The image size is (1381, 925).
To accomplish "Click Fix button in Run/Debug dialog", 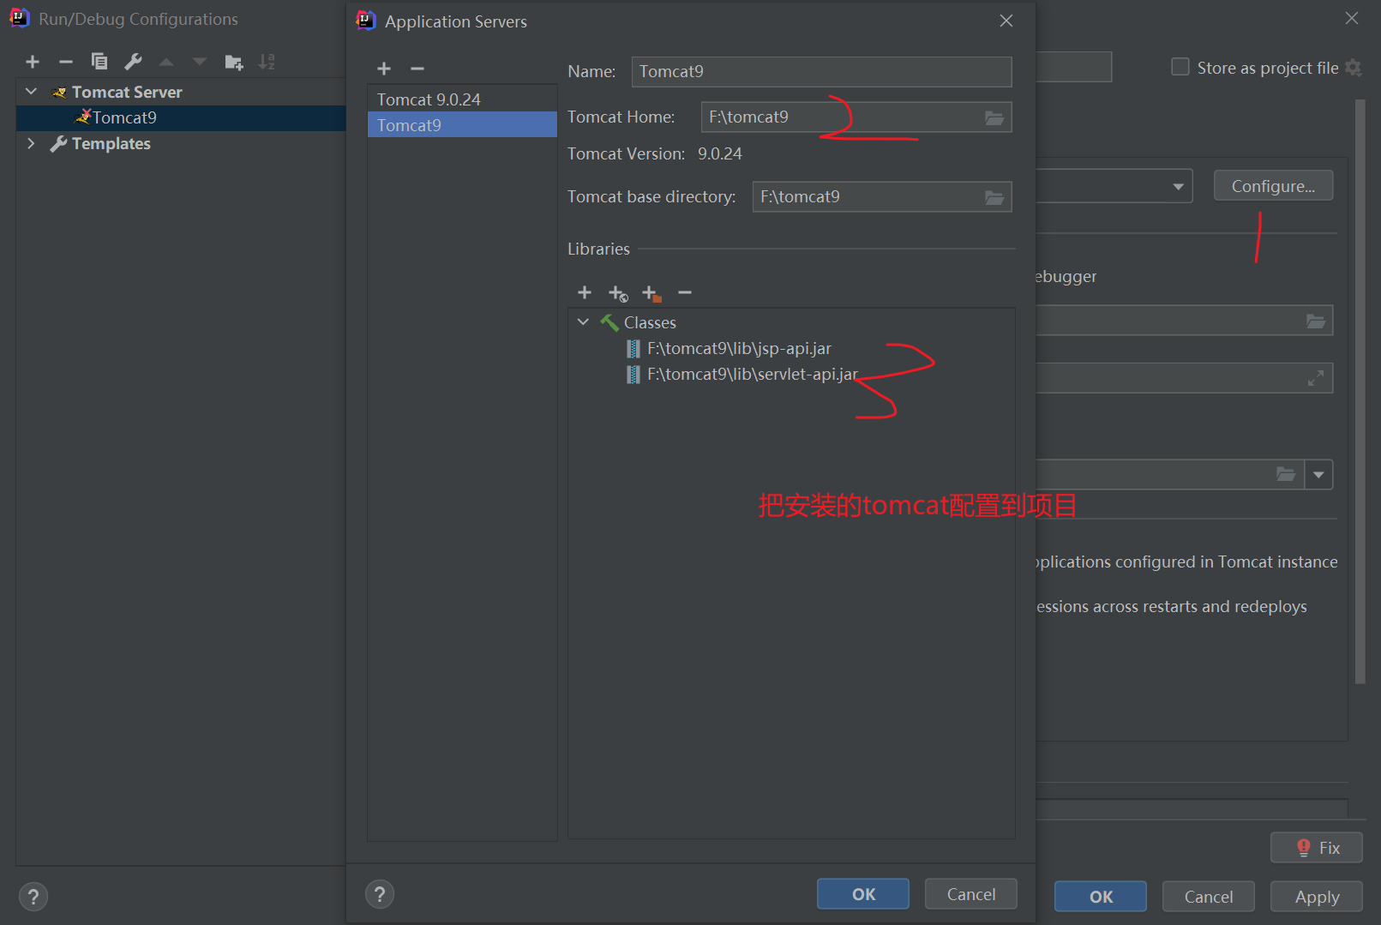I will point(1317,848).
